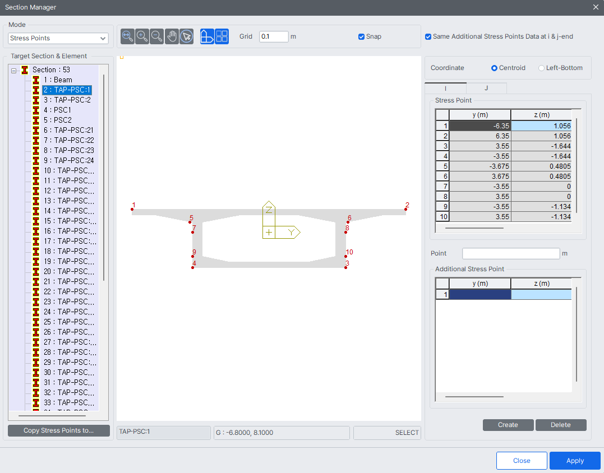Click the y cell -6.35 in Stress Point row 1

pyautogui.click(x=480, y=126)
